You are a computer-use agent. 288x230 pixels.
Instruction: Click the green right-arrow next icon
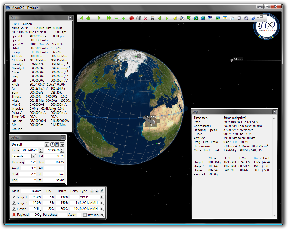click(x=167, y=18)
